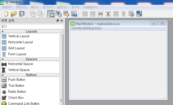Minimize the MainWindow form window

(x=154, y=23)
